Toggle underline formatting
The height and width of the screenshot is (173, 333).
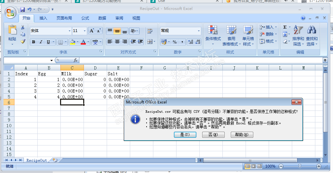pyautogui.click(x=48, y=42)
